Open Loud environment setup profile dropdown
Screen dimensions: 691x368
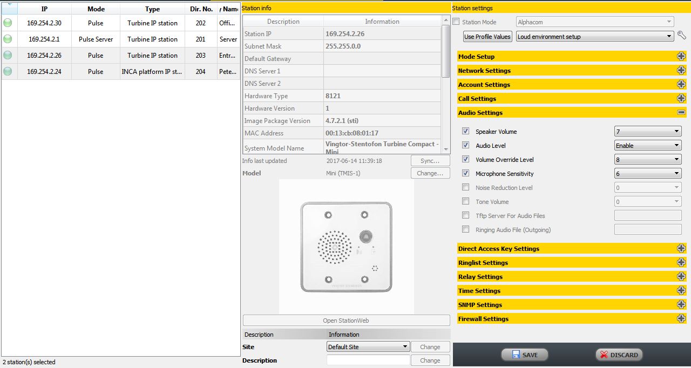(594, 37)
